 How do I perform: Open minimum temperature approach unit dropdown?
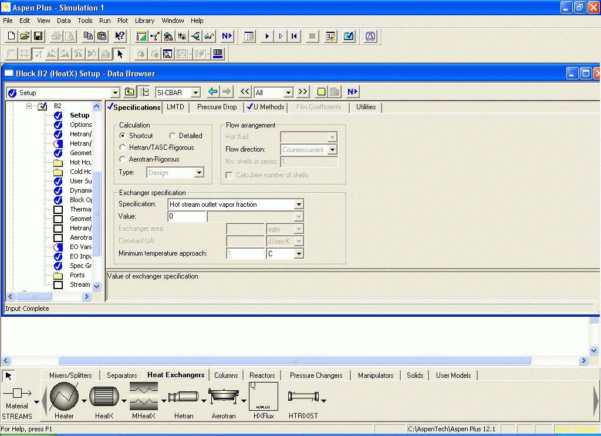point(299,254)
